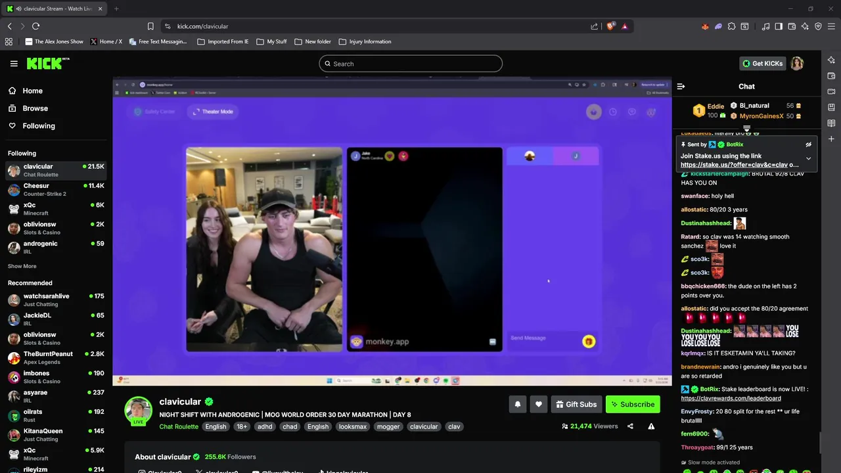The image size is (841, 473).
Task: Click the 18+ tag
Action: pyautogui.click(x=242, y=426)
